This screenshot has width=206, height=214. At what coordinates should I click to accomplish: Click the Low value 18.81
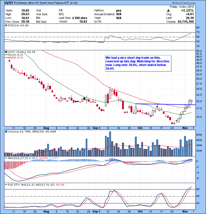click(x=25, y=18)
